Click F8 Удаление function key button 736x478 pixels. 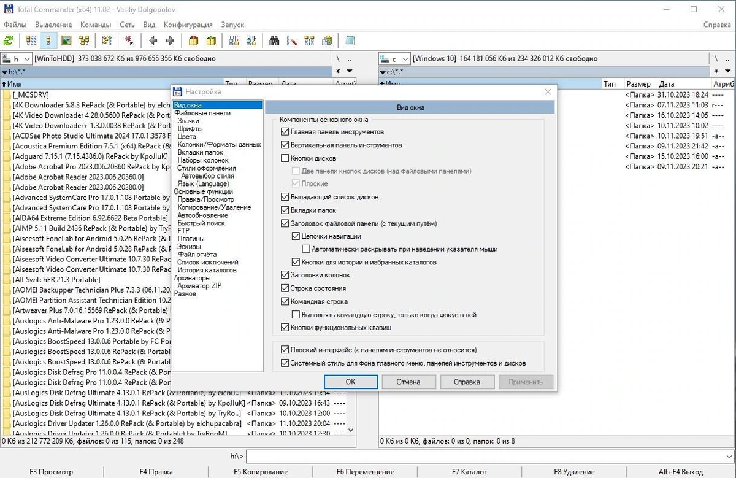tap(574, 472)
